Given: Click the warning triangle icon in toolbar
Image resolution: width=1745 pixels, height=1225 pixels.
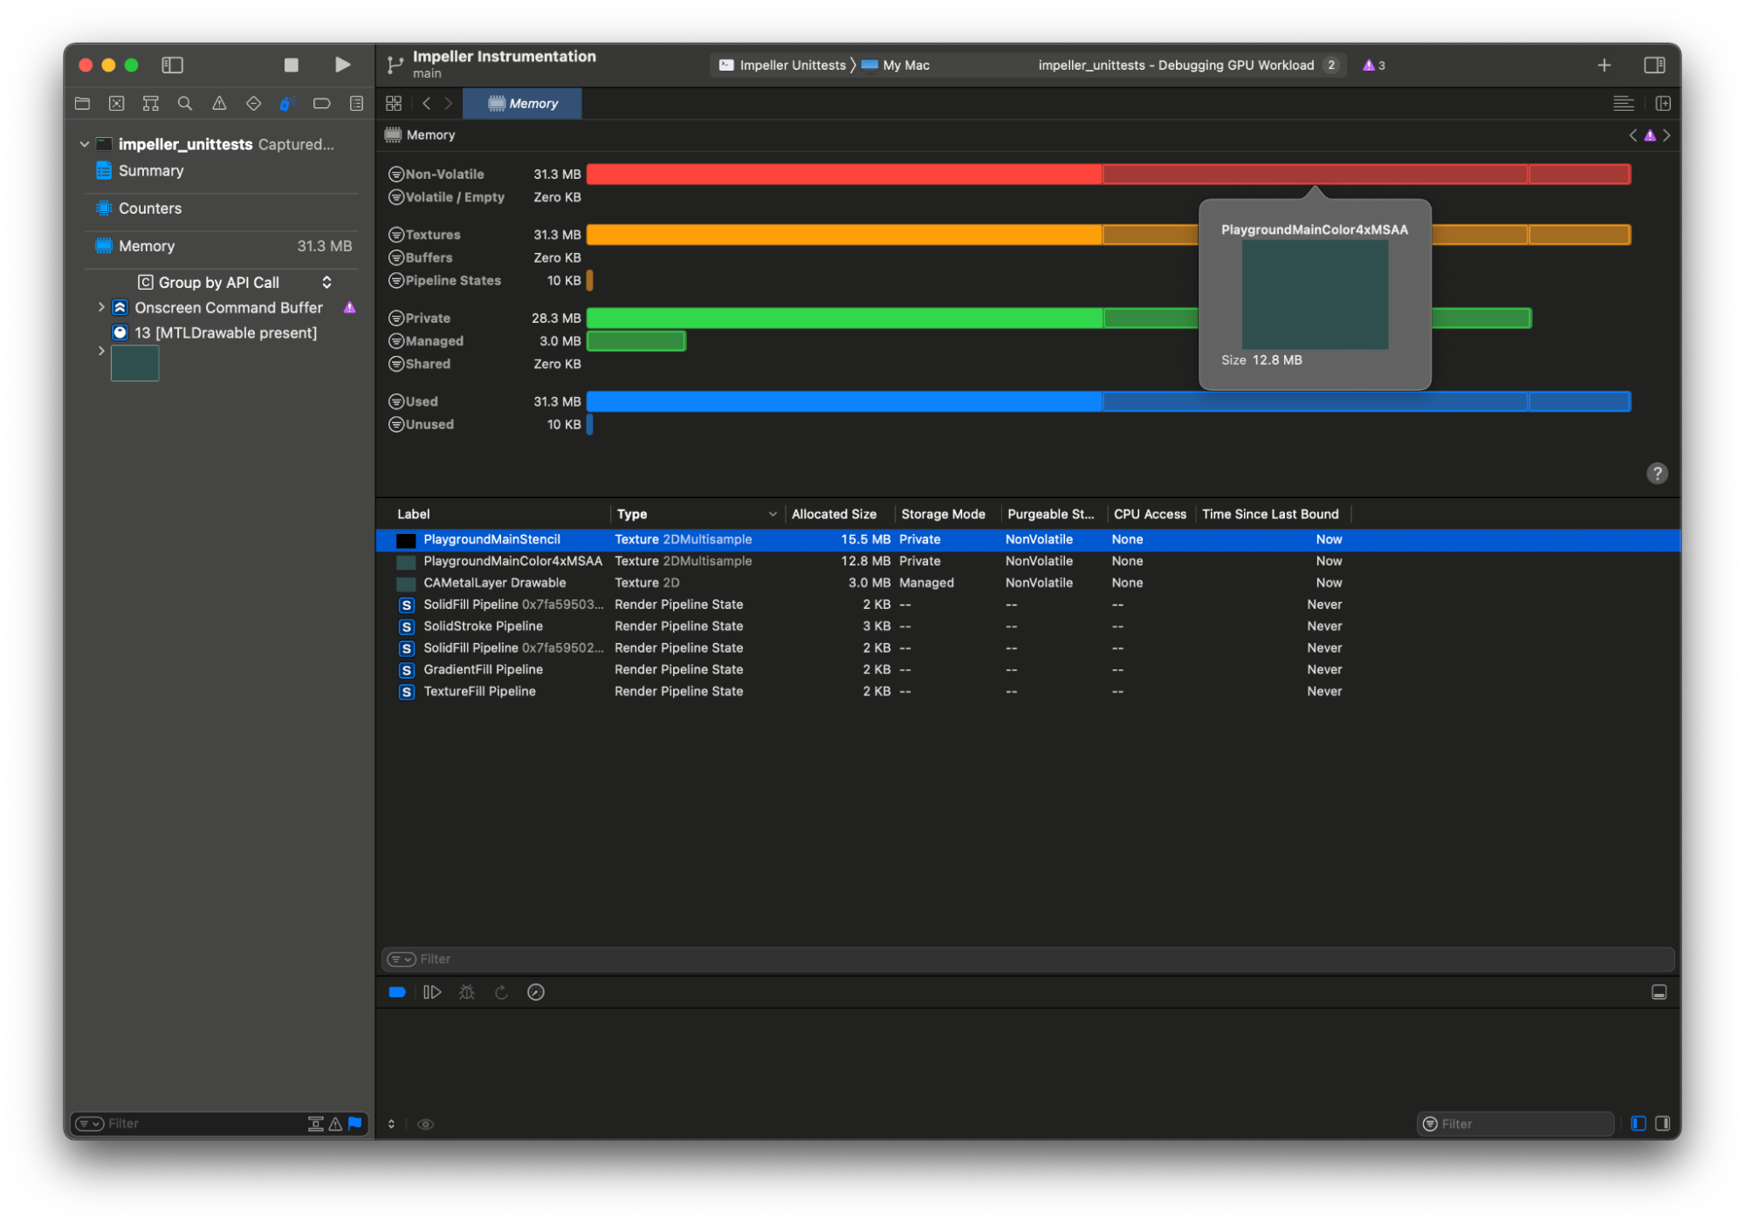Looking at the screenshot, I should (219, 104).
